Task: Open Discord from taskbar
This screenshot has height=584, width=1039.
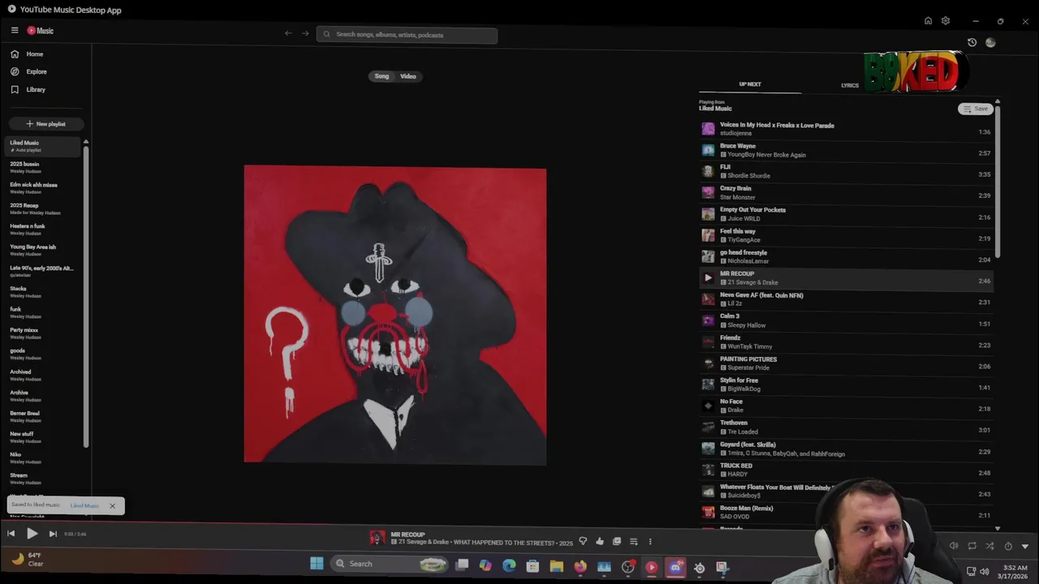Action: click(x=675, y=567)
